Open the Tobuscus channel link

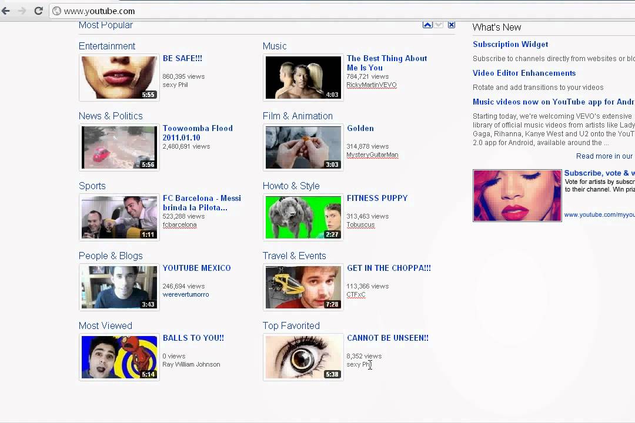(x=360, y=225)
